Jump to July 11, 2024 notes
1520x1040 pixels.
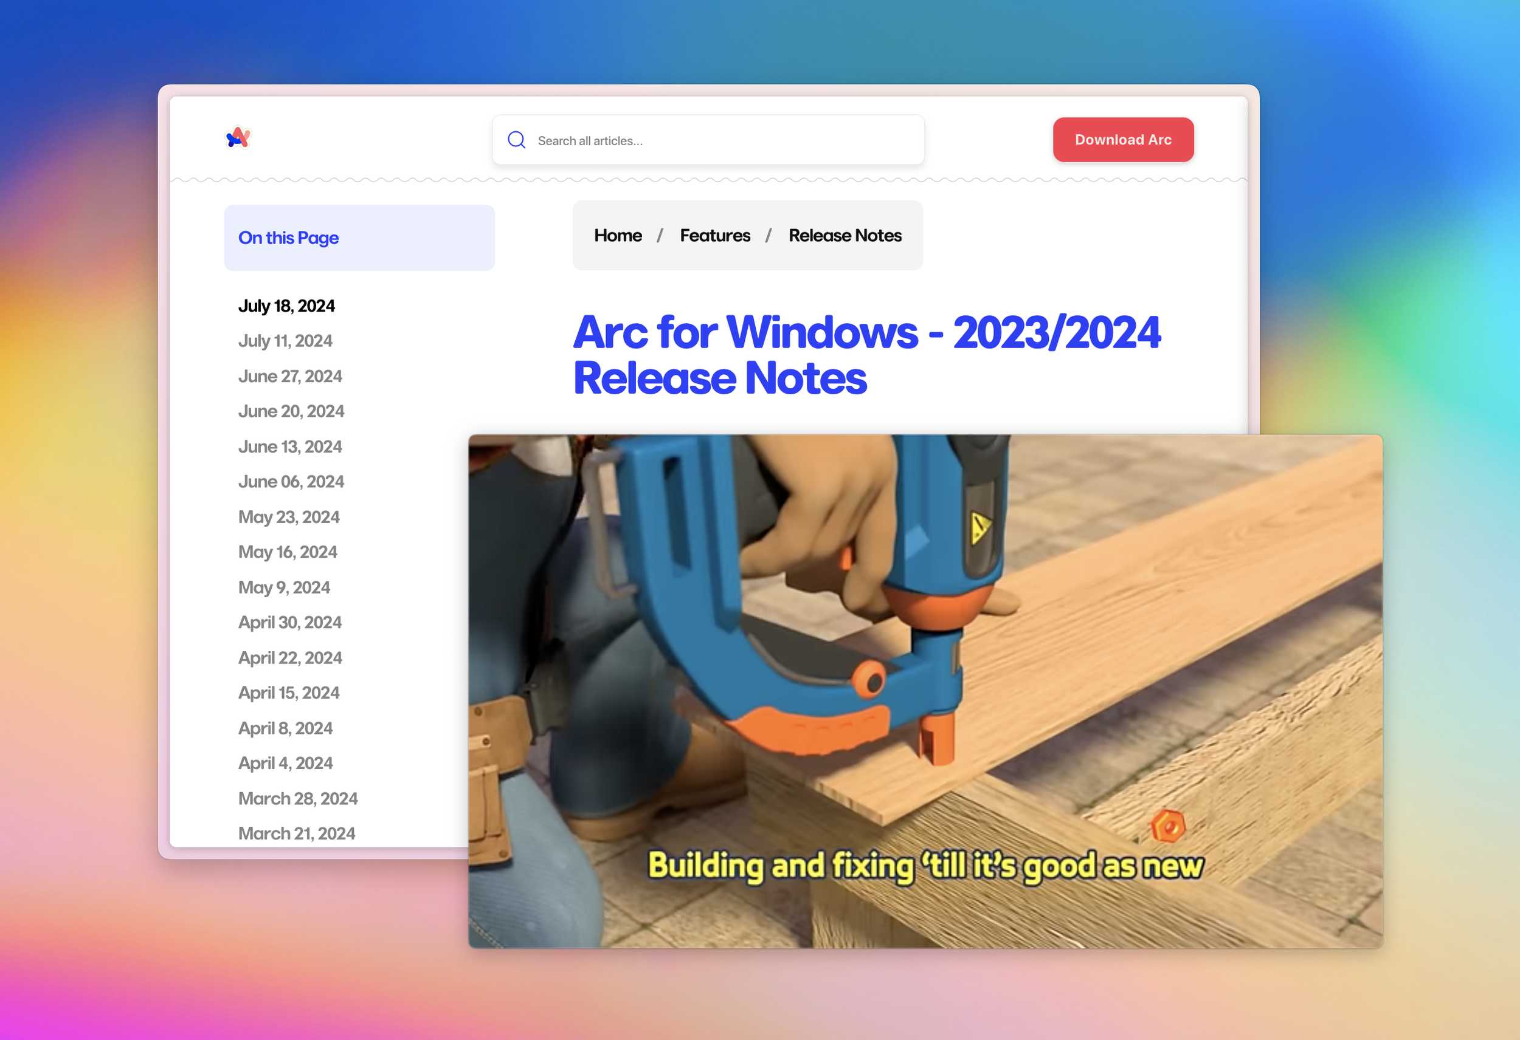(285, 341)
